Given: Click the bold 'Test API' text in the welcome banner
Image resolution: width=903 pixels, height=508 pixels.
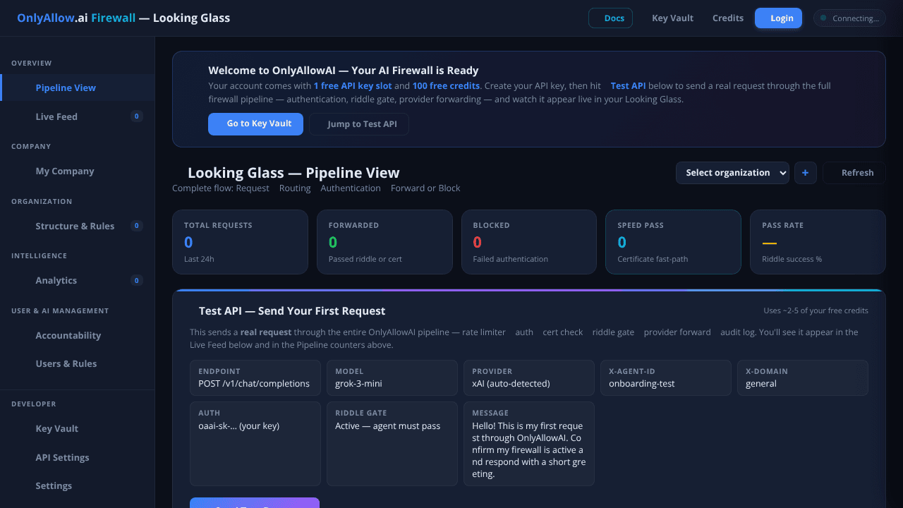Looking at the screenshot, I should 628,86.
